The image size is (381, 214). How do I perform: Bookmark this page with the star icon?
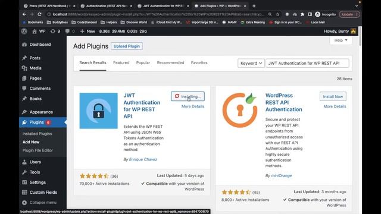tap(277, 14)
